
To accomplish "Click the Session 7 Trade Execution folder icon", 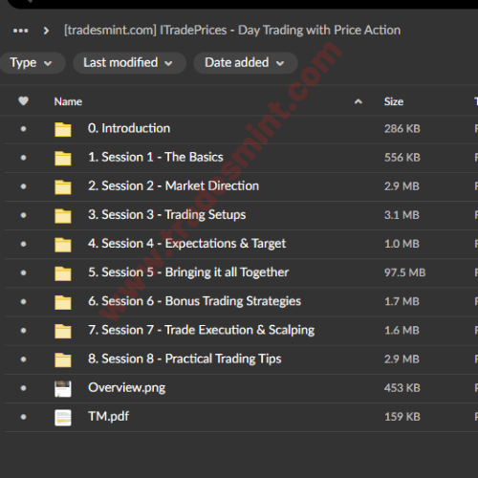I will click(63, 331).
